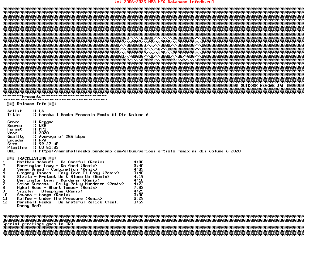Click track number 10
The height and width of the screenshot is (255, 328).
click(5, 195)
